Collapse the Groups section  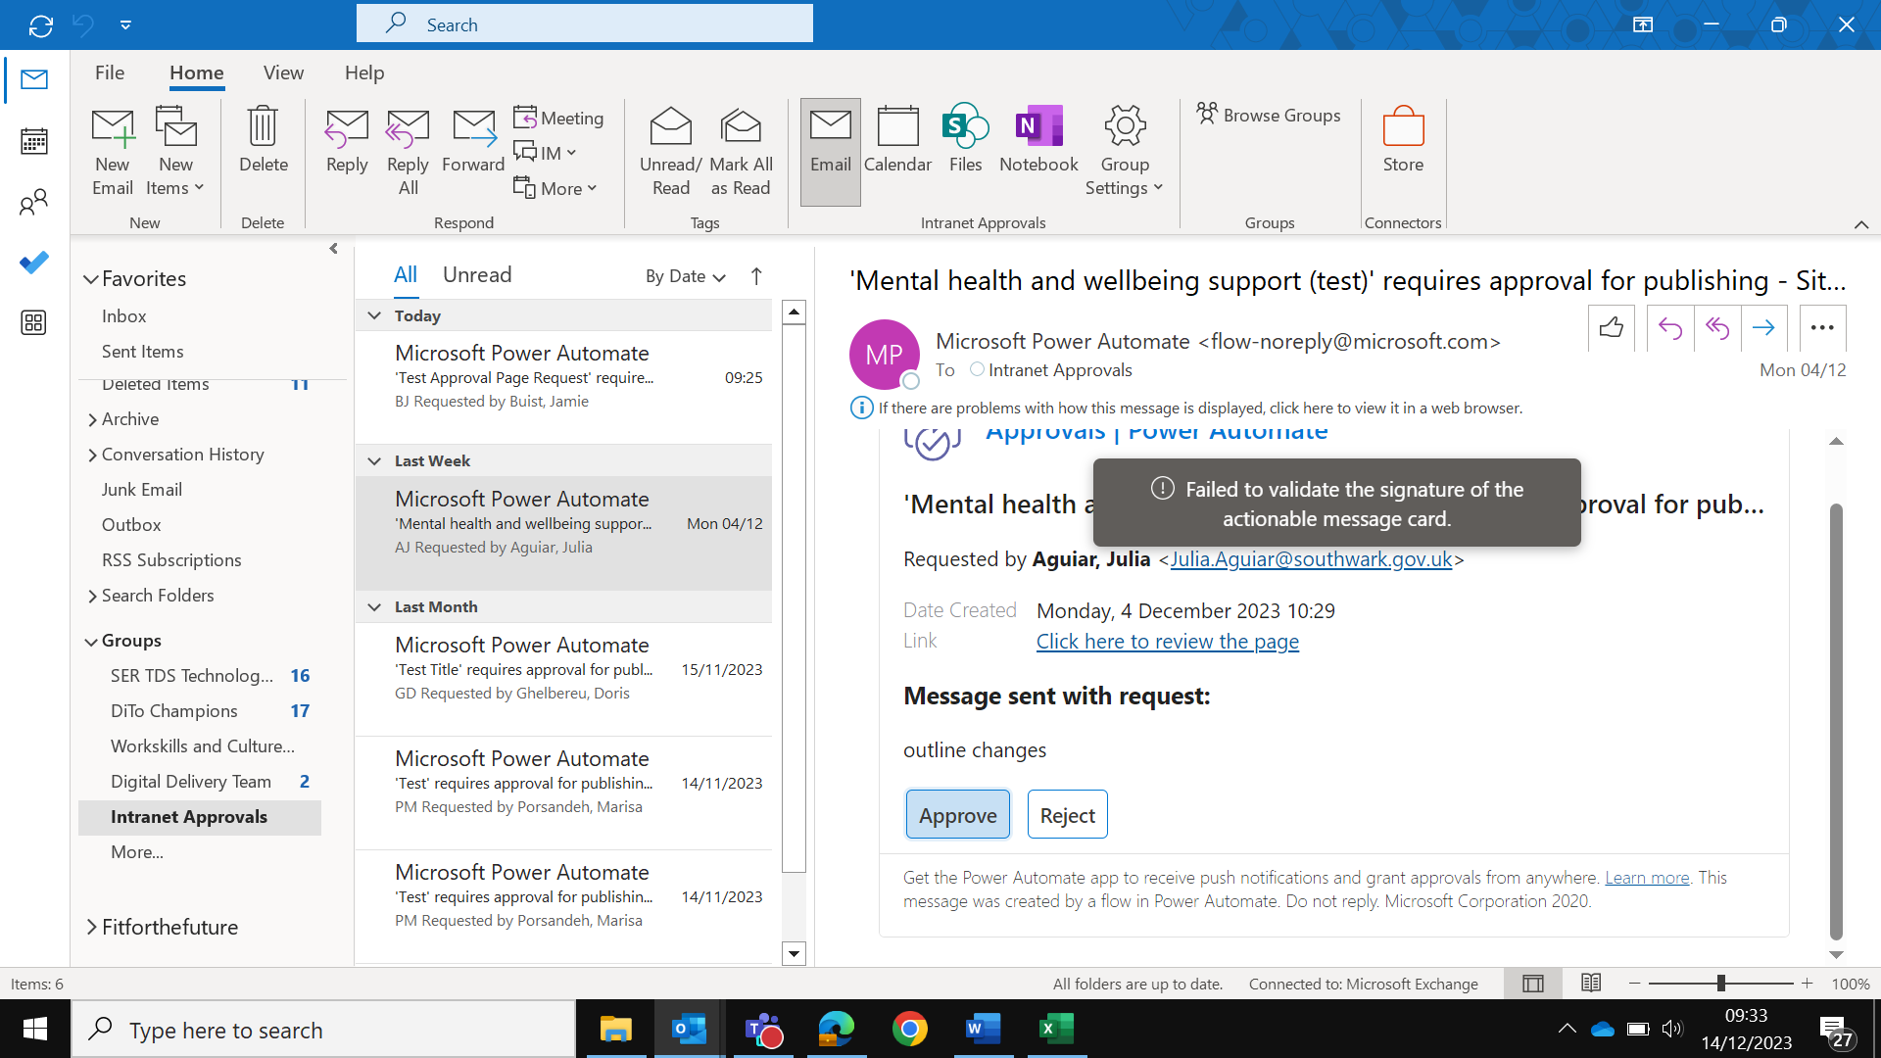point(91,642)
